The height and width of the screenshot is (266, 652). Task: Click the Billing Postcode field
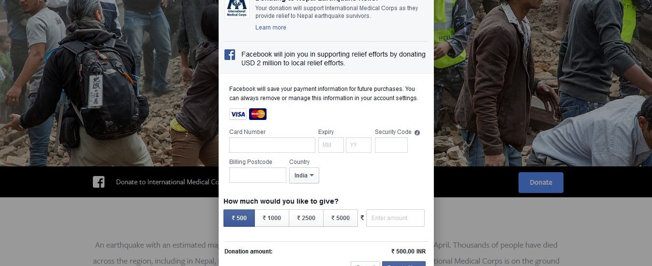tap(258, 175)
